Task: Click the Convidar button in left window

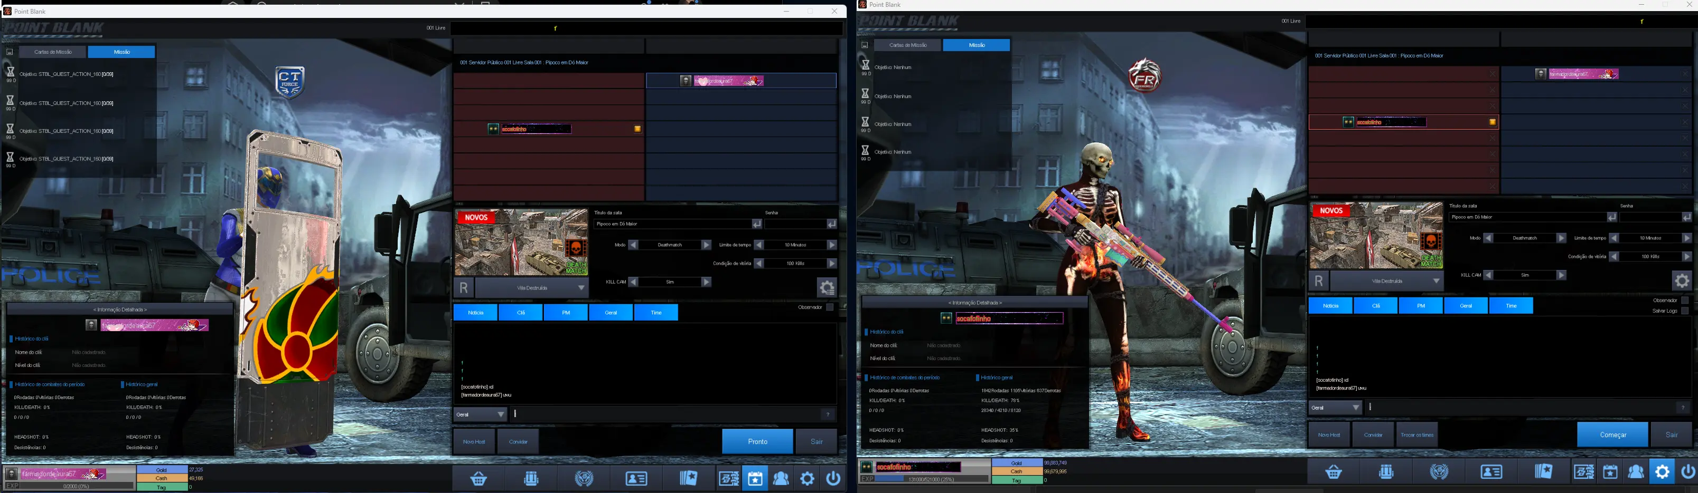Action: pos(518,442)
